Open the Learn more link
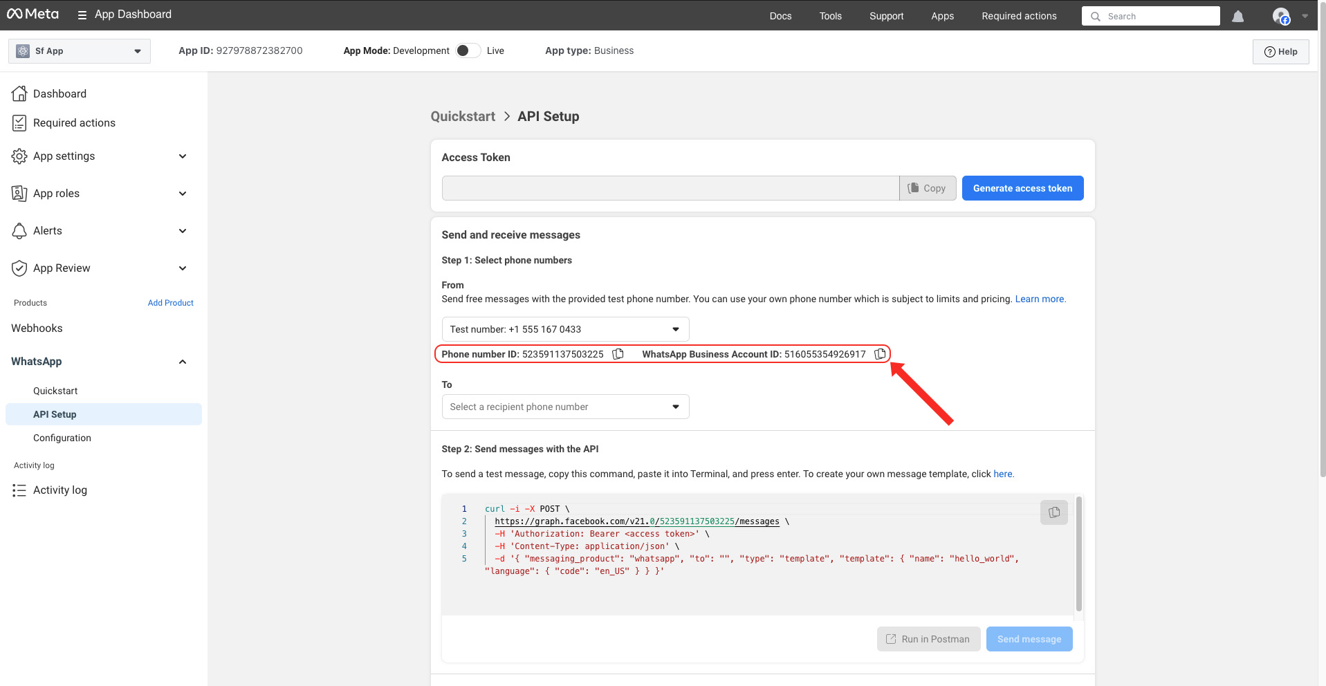The image size is (1326, 686). tap(1040, 299)
